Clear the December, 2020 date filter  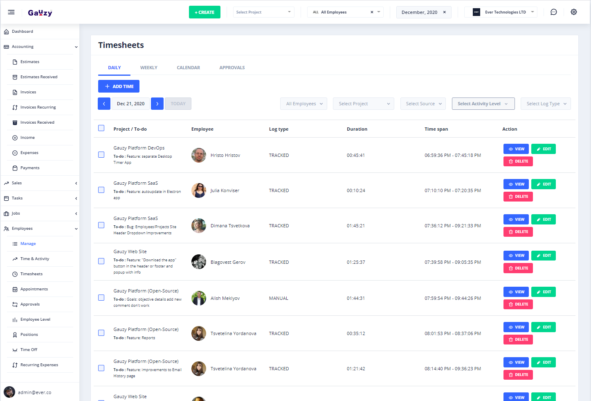pos(444,12)
